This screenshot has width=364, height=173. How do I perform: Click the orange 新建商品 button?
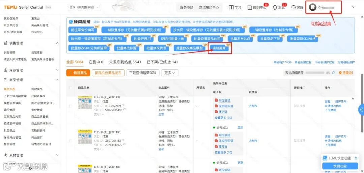click(78, 73)
